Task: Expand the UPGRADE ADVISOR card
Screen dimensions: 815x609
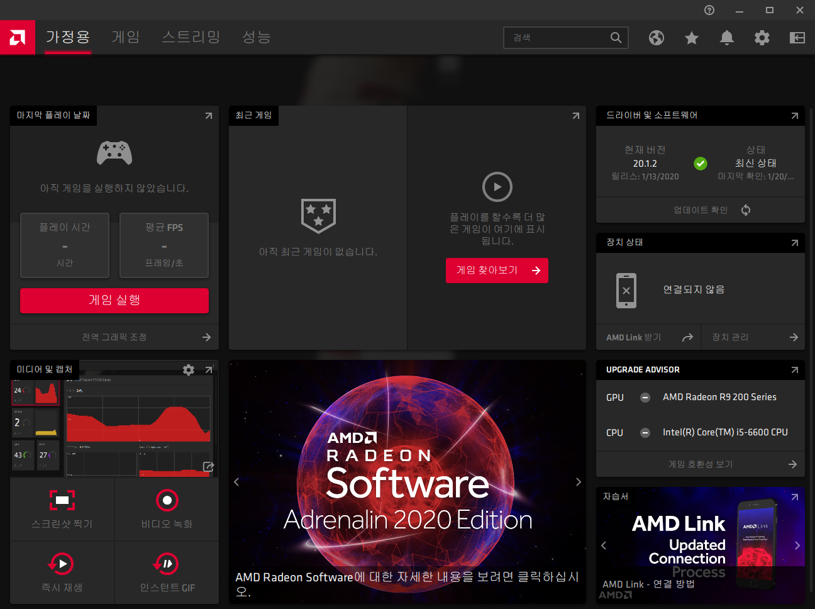Action: 795,370
